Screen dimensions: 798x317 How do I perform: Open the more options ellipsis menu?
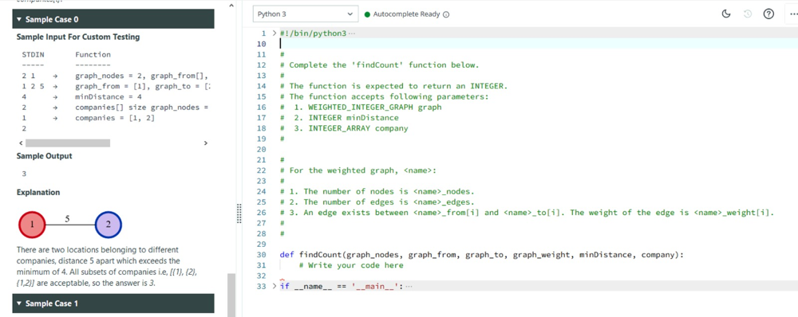792,14
